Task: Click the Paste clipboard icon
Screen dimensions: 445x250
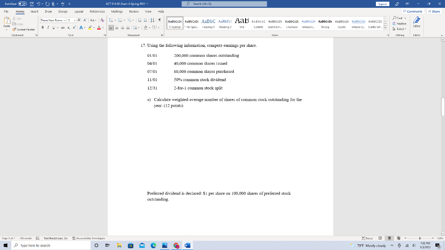Action: click(x=7, y=21)
